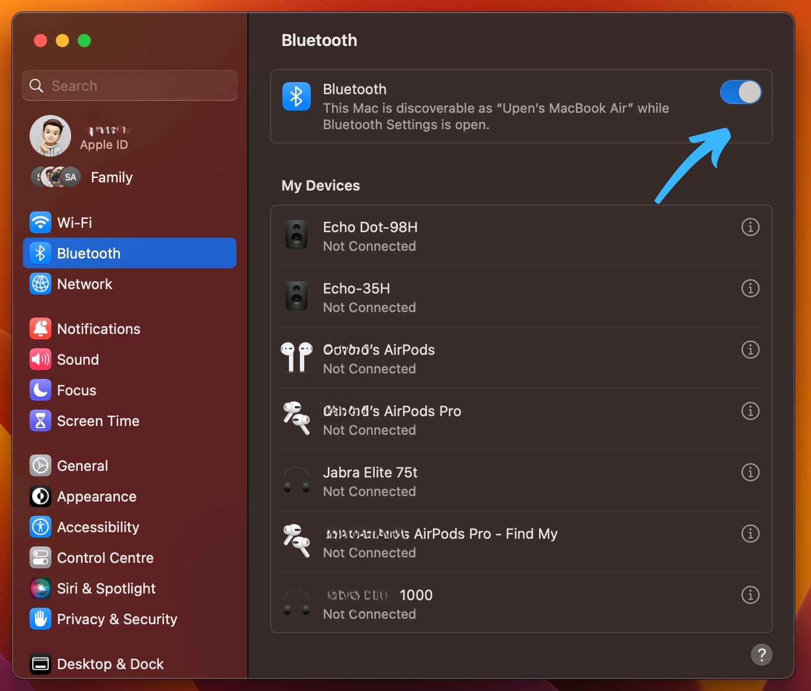Select Jabra Elite 75t device name

click(370, 473)
